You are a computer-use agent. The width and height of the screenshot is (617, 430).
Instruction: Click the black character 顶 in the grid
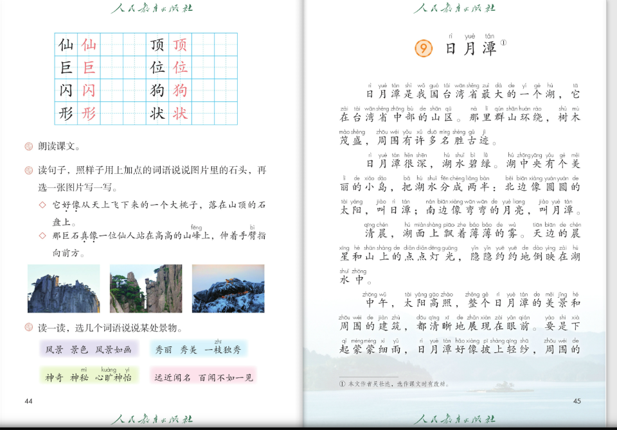pyautogui.click(x=157, y=45)
